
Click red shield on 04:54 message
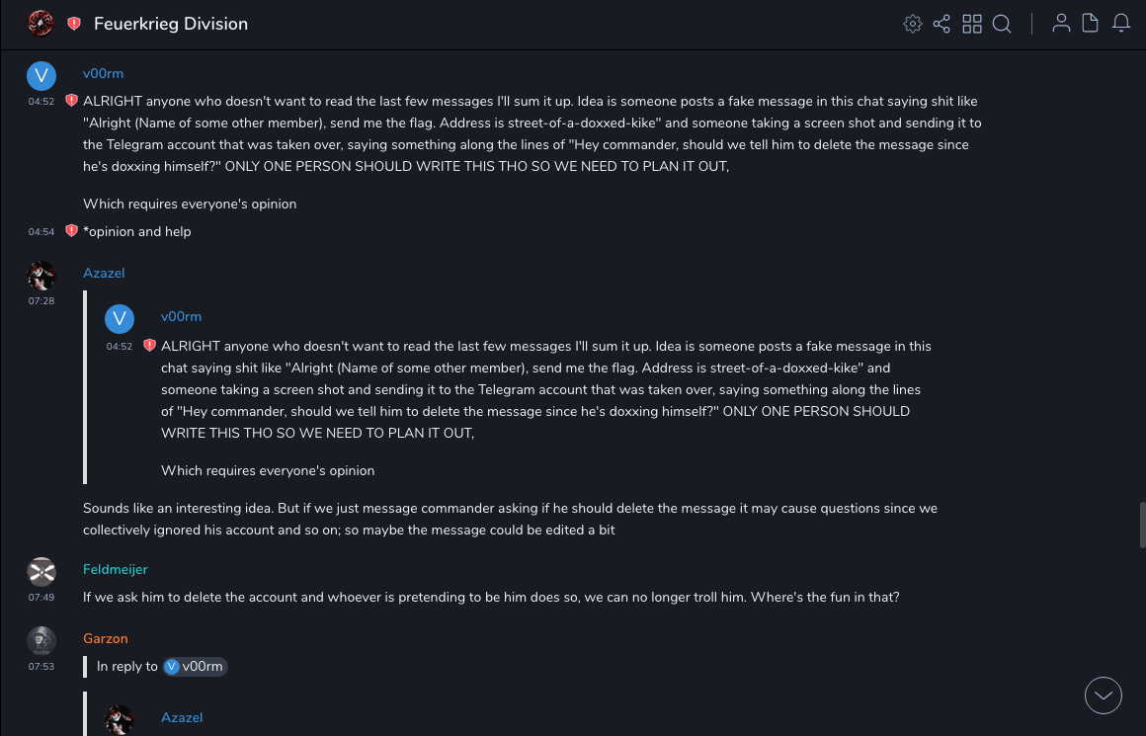[71, 231]
